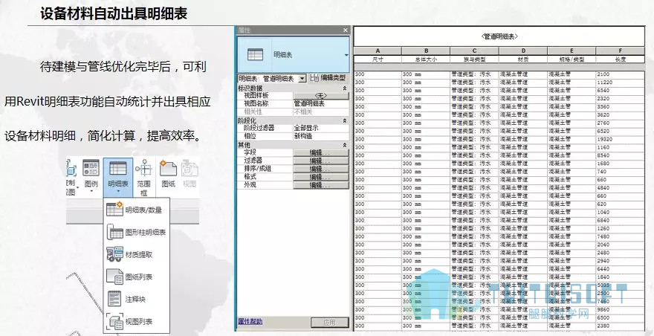Collapse the 标识数据 section
Screen dimensions: 654x336
(345, 88)
